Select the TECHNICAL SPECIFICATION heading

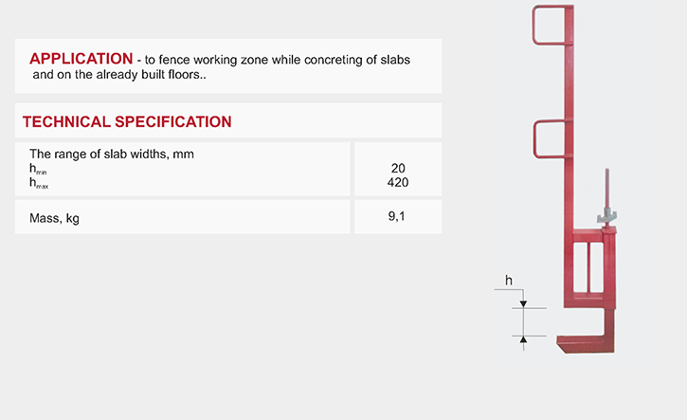tap(126, 122)
